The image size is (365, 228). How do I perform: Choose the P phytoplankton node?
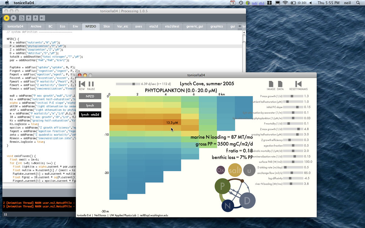pyautogui.click(x=223, y=186)
